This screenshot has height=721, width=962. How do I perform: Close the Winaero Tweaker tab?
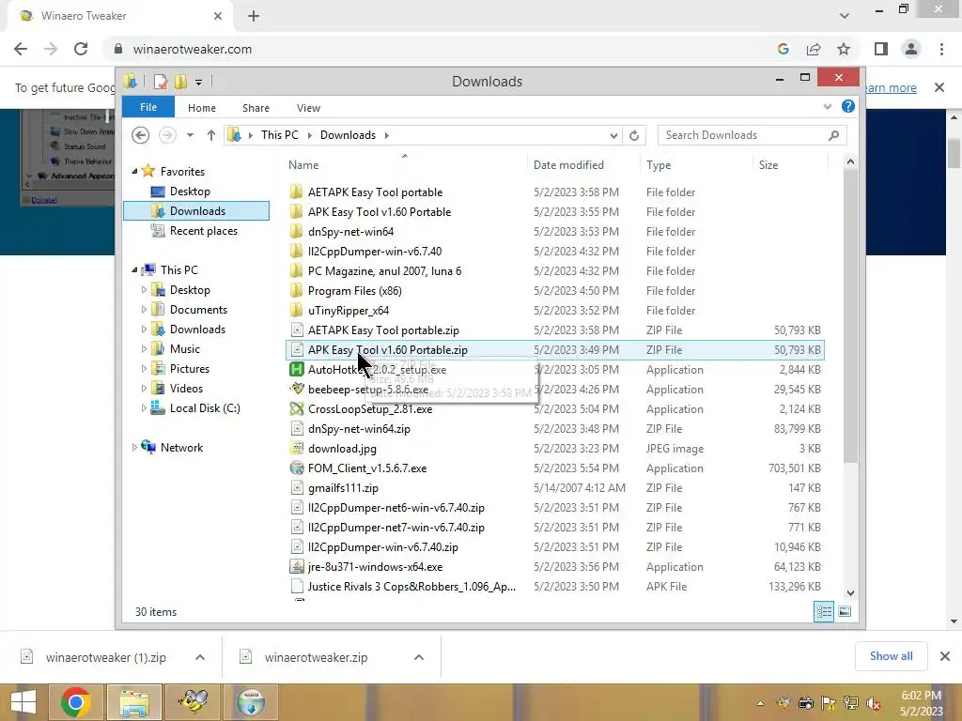[218, 16]
